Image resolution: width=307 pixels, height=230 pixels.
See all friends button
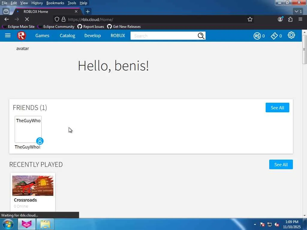pyautogui.click(x=277, y=108)
